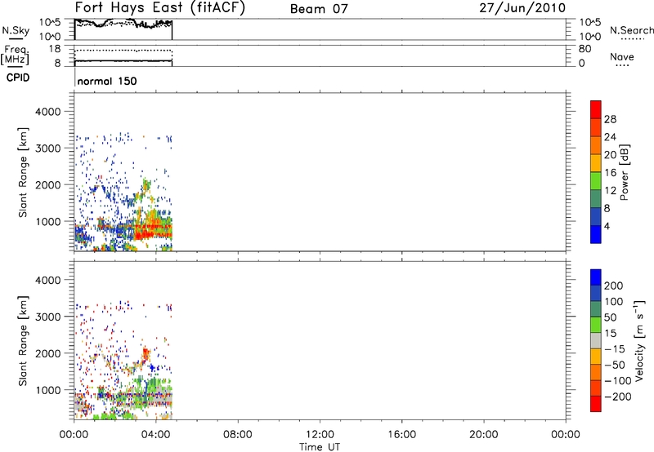The height and width of the screenshot is (452, 654).
Task: Click the '12:00' time tick label
Action: click(320, 435)
